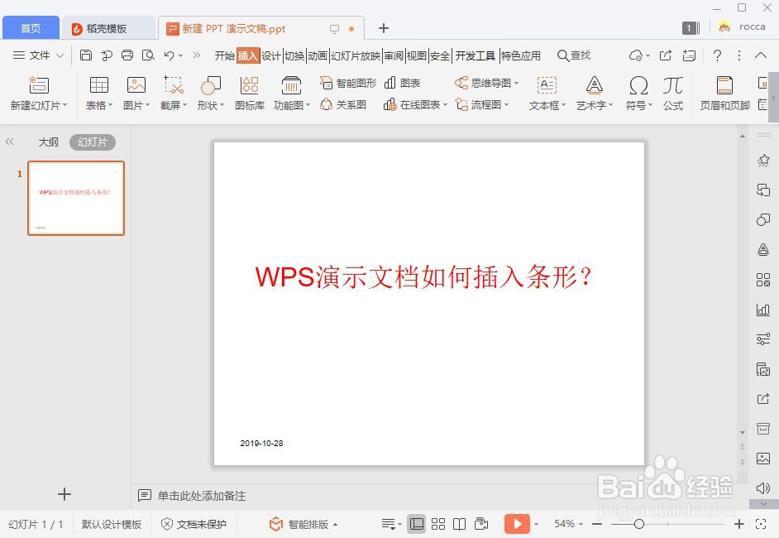779x538 pixels.
Task: Select slide 1 thumbnail
Action: tap(76, 198)
